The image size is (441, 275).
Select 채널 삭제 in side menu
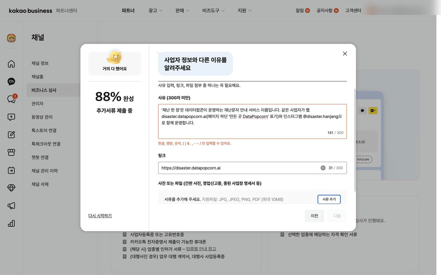pos(40,184)
